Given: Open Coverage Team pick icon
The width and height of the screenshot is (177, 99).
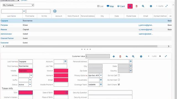Looking at the screenshot, I should (101, 84).
